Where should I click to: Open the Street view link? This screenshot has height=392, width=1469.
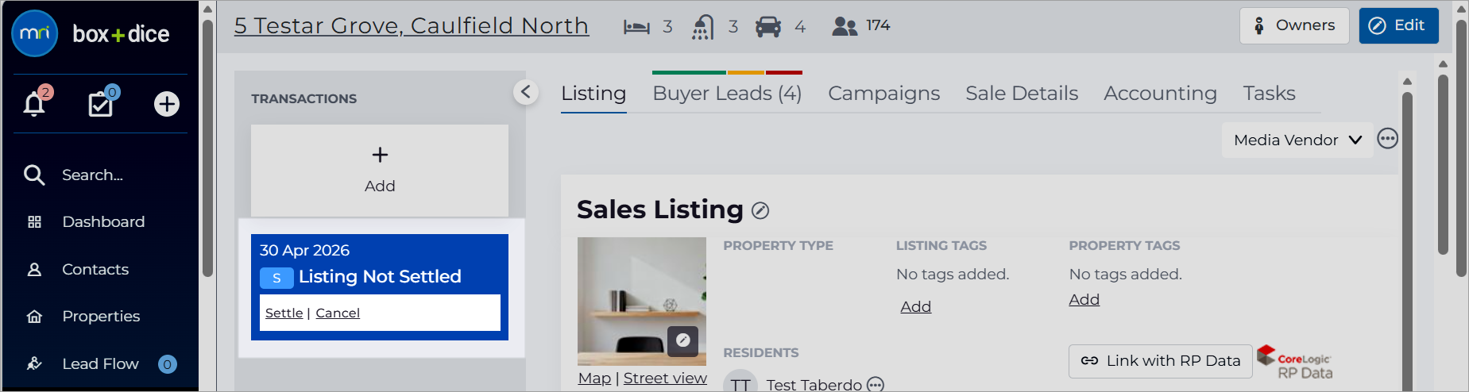coord(665,379)
